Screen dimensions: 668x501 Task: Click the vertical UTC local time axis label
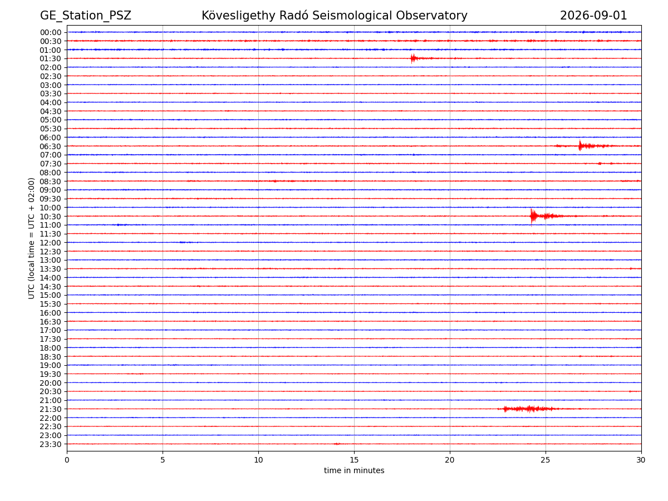point(32,238)
